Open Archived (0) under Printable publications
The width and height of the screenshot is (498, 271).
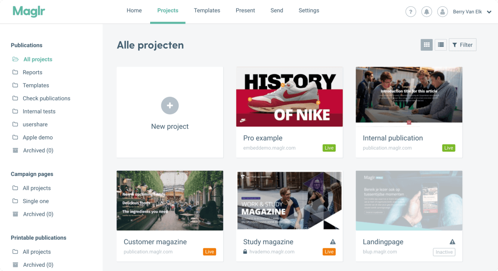pyautogui.click(x=38, y=265)
